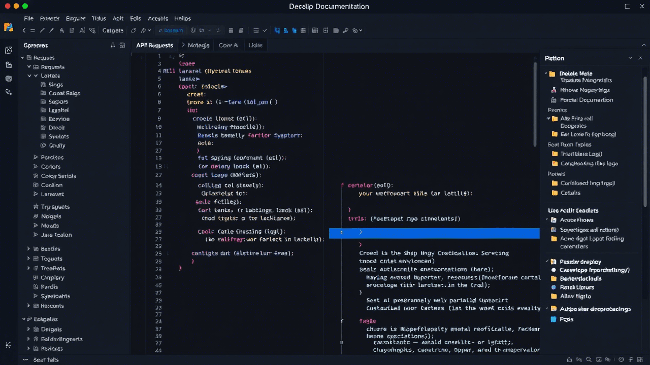Screen dimensions: 650x365
Task: Open the File menu
Action: click(28, 18)
